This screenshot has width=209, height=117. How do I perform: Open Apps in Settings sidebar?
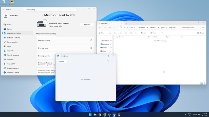pos(18,46)
